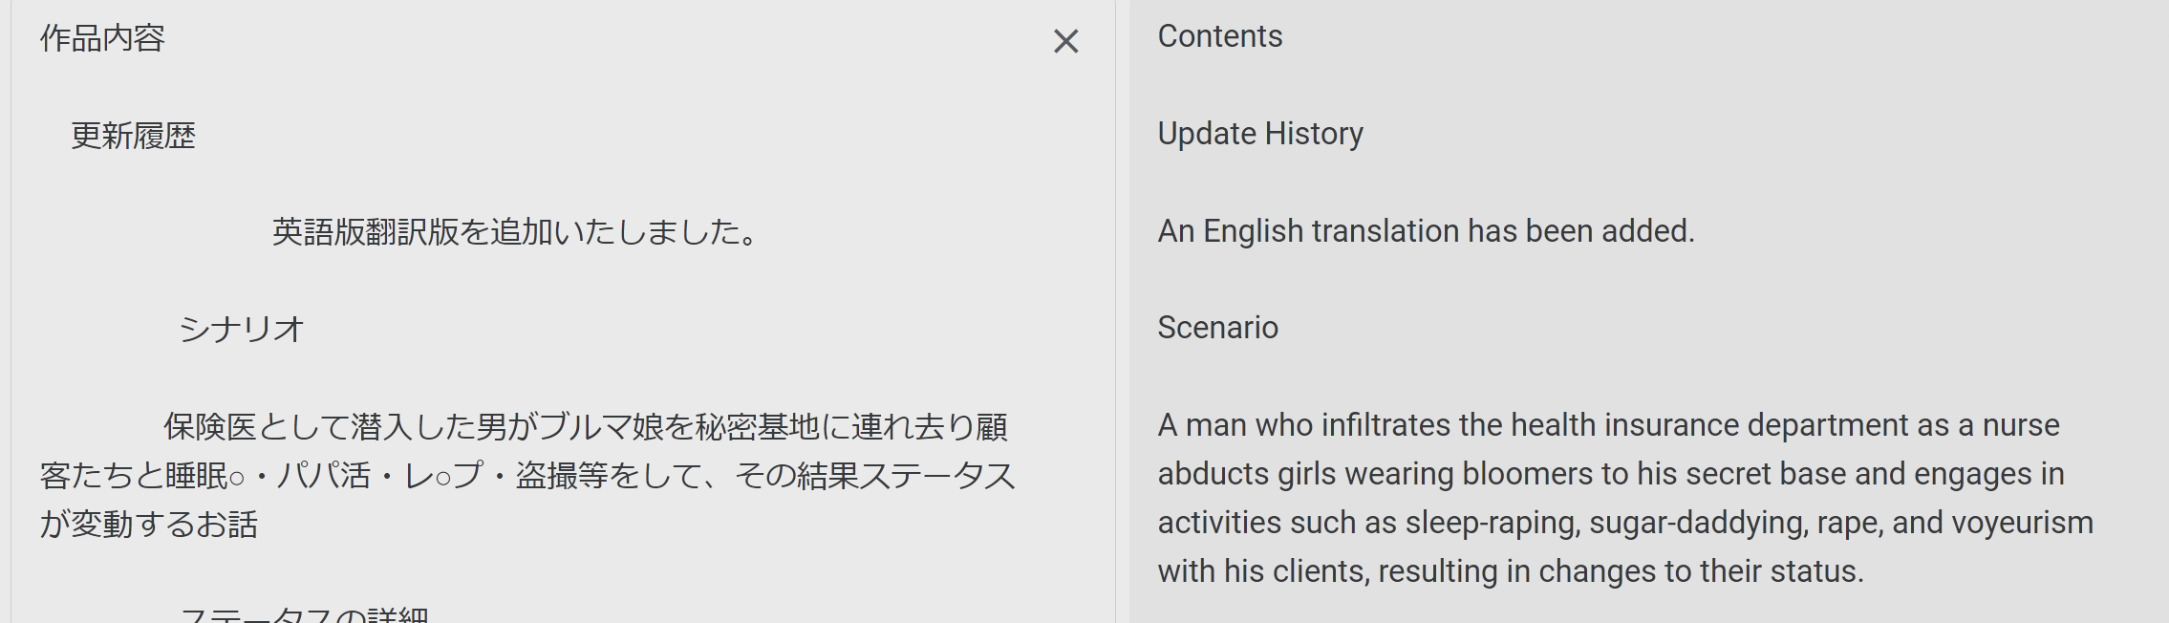
Task: Click the 作品内容 heading text
Action: click(x=102, y=38)
